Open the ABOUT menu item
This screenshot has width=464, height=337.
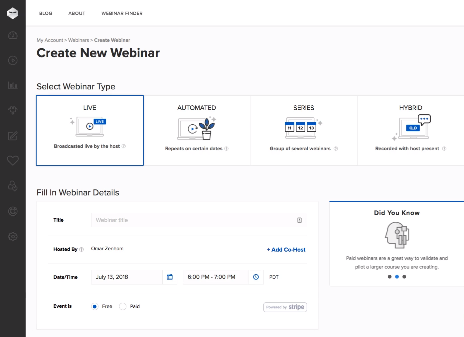[x=77, y=13]
